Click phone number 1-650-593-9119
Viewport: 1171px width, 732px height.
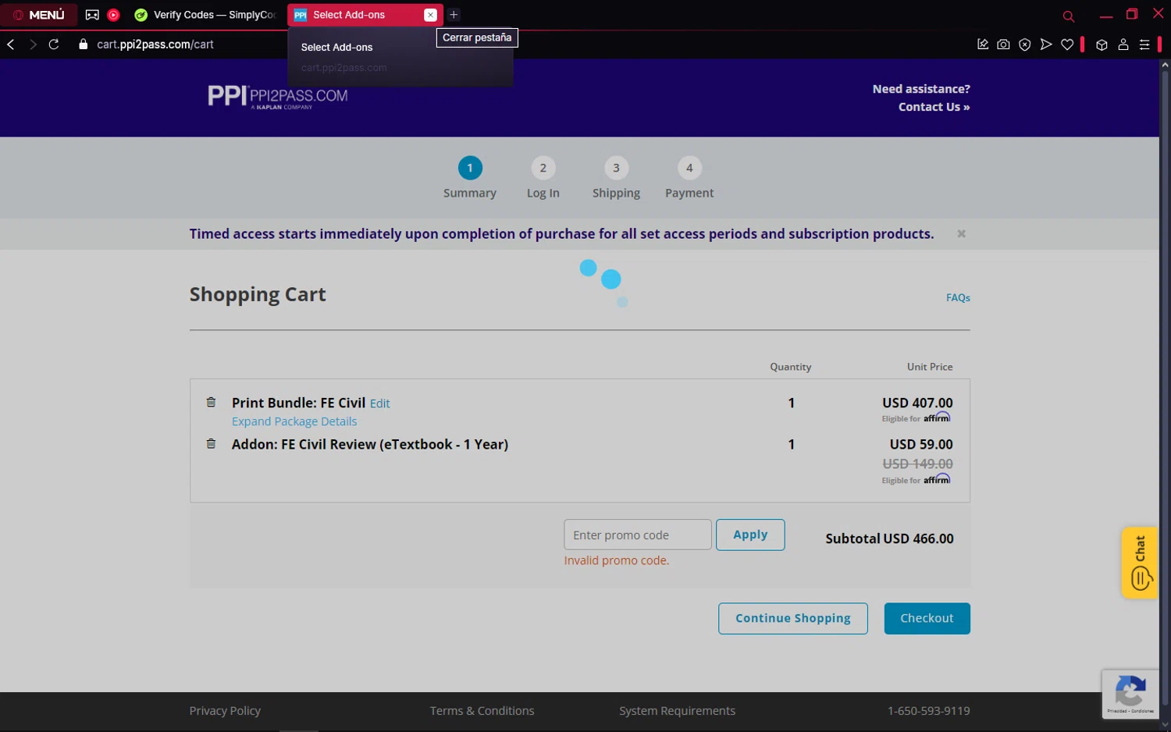928,711
